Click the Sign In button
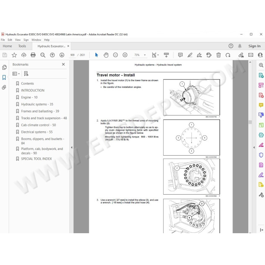The width and height of the screenshot is (265, 265). click(254, 46)
